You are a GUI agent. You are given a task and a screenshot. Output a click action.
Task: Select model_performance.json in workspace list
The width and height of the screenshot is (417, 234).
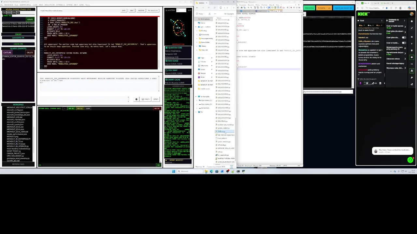point(17,134)
